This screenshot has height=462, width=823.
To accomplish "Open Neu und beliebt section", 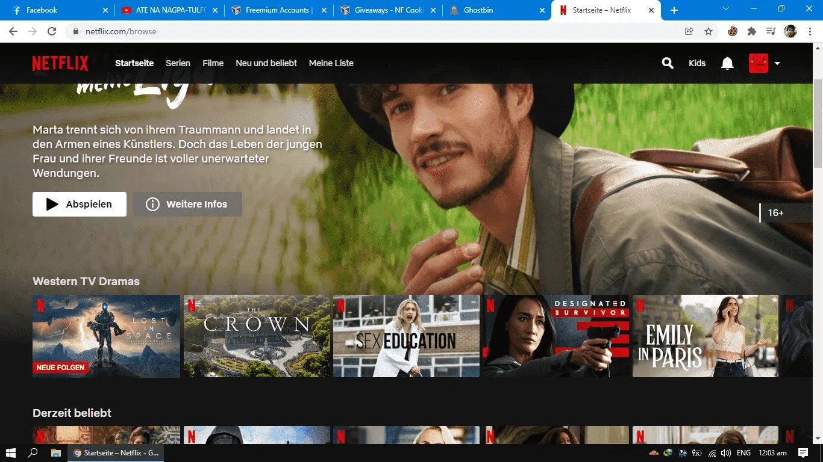I will [x=266, y=63].
